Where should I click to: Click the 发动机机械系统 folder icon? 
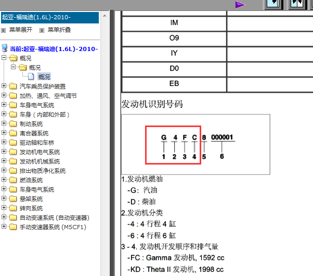click(x=13, y=161)
